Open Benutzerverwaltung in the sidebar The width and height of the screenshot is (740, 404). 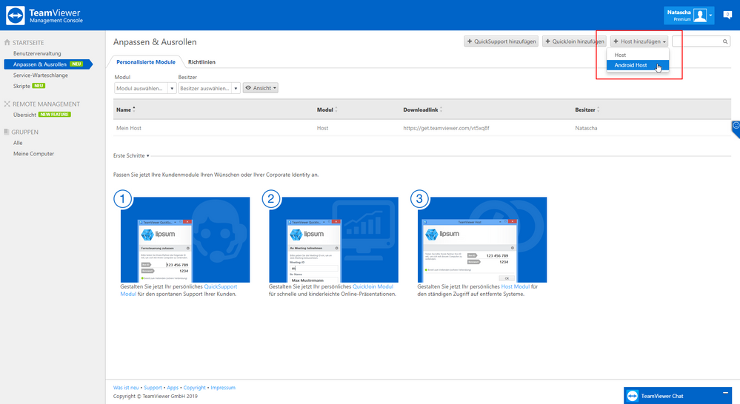(x=37, y=53)
